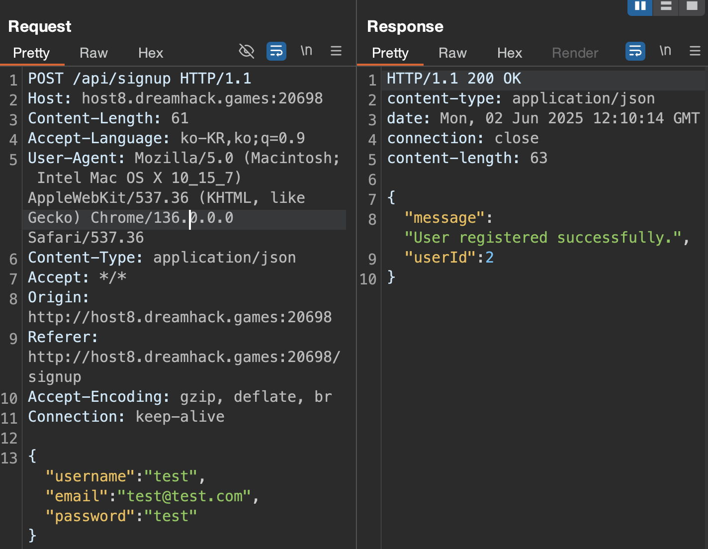Toggle hide non-printable eye icon in Request

246,51
